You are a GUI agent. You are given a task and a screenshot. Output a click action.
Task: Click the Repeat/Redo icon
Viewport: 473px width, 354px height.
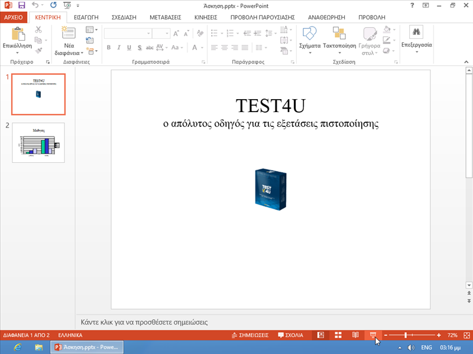[53, 5]
